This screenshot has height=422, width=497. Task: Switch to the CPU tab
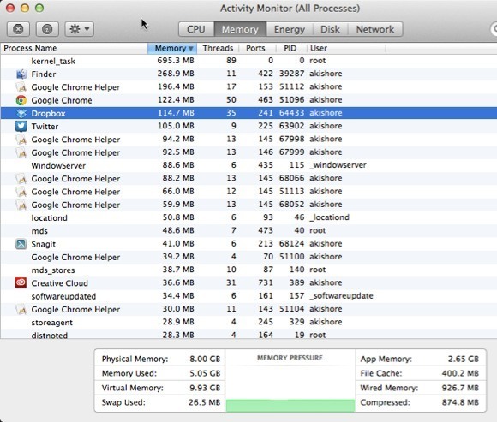click(x=196, y=29)
